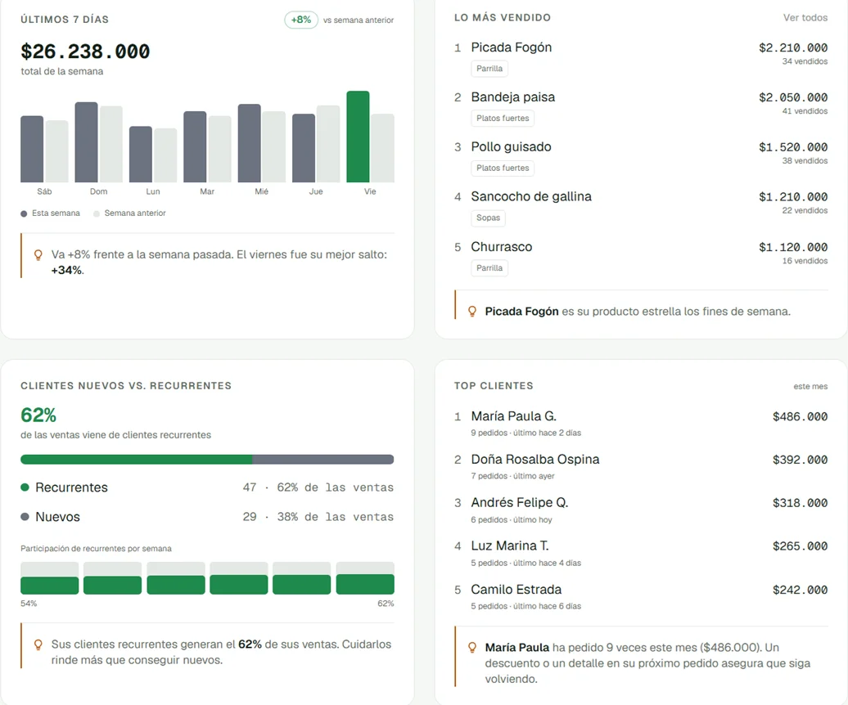This screenshot has width=848, height=705.
Task: Click the $26.238.000 weekly total
Action: pyautogui.click(x=85, y=52)
